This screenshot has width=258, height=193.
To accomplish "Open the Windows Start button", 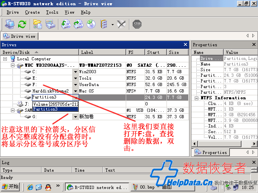I will [x=10, y=187].
